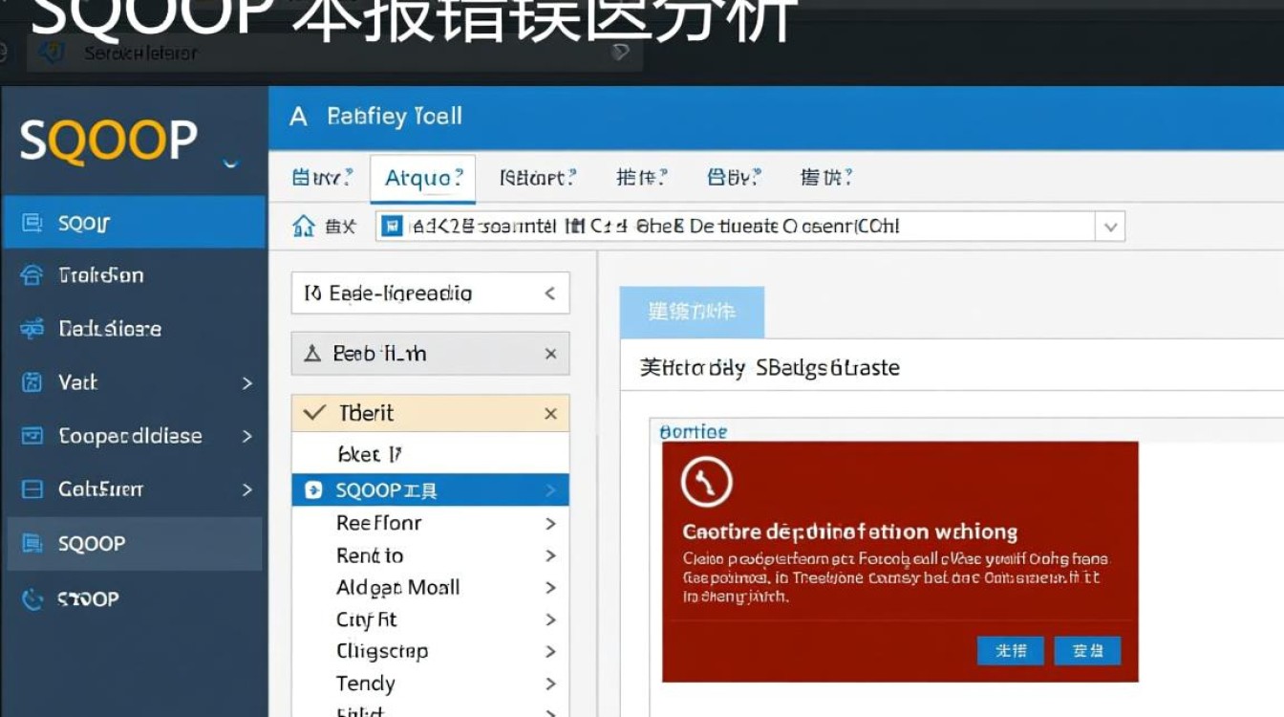The height and width of the screenshot is (717, 1284).
Task: Click the triangle icon beside Beab Ti_rh
Action: tap(311, 354)
